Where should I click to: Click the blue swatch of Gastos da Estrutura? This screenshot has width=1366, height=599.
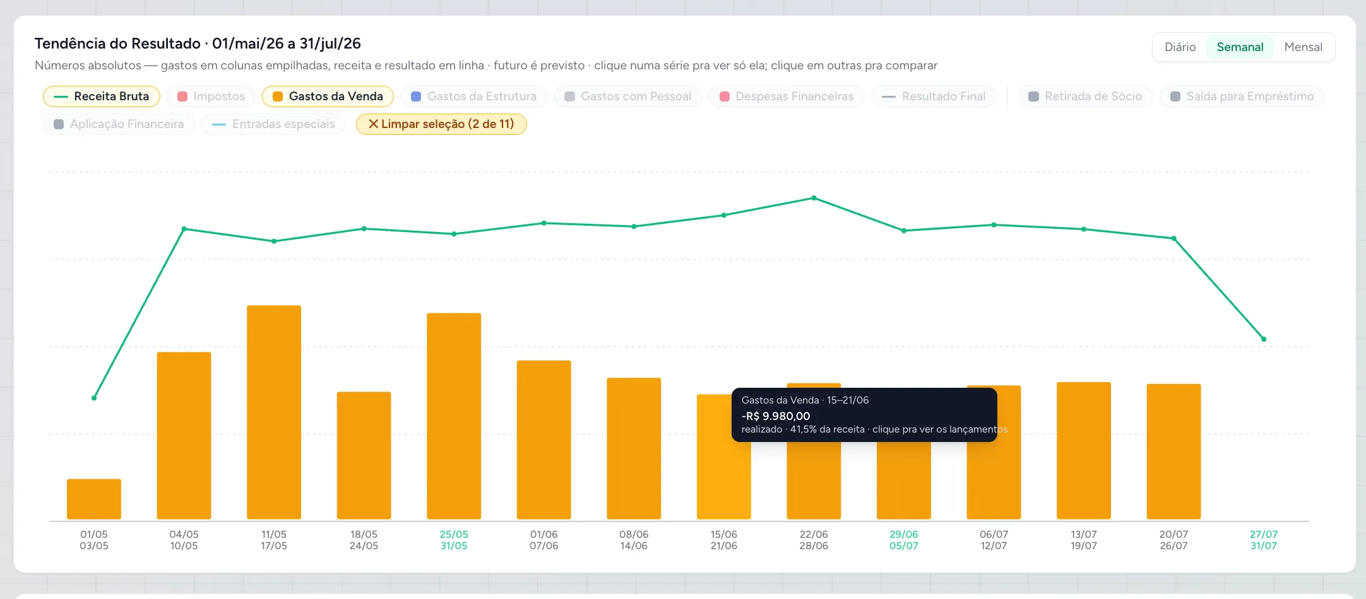[416, 96]
